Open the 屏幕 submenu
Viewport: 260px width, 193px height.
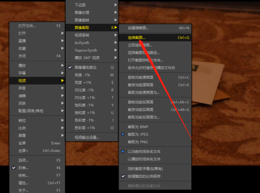point(37,135)
